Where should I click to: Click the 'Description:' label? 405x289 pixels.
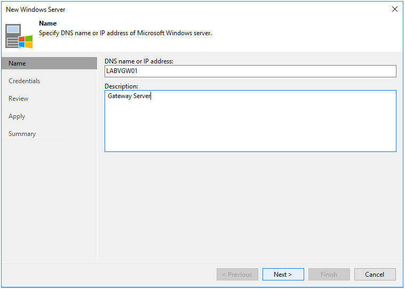(121, 86)
